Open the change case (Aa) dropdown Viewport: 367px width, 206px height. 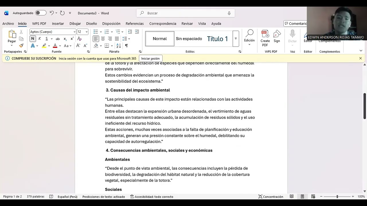[67, 46]
